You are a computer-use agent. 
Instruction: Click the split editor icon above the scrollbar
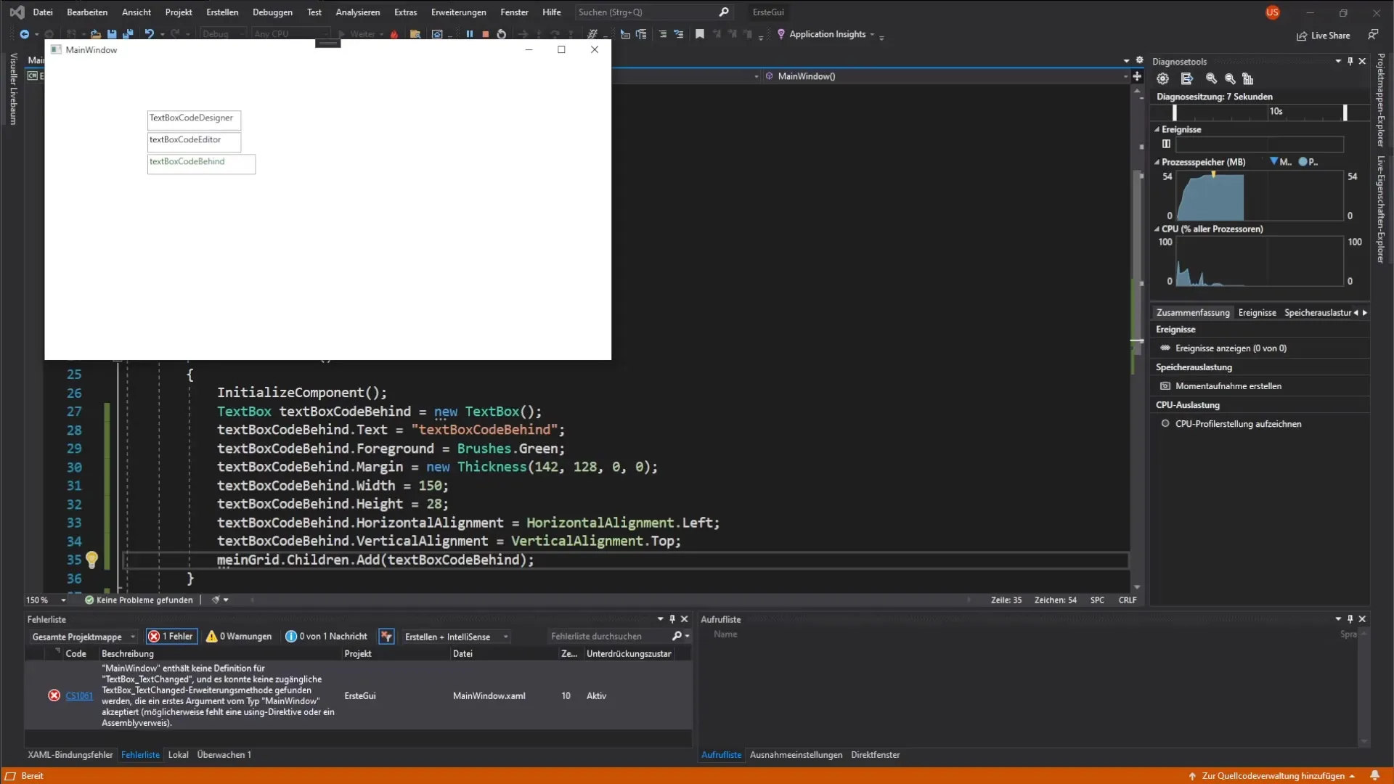coord(1137,76)
